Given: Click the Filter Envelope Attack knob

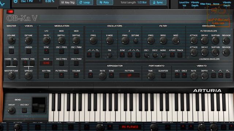Looking at the screenshot, I should (193, 40).
